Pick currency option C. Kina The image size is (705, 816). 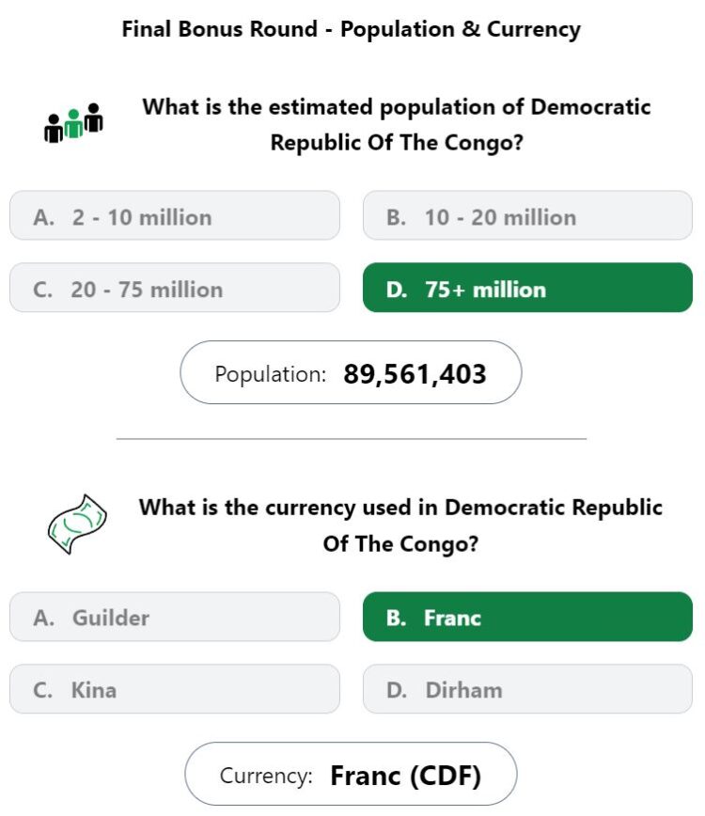[175, 689]
